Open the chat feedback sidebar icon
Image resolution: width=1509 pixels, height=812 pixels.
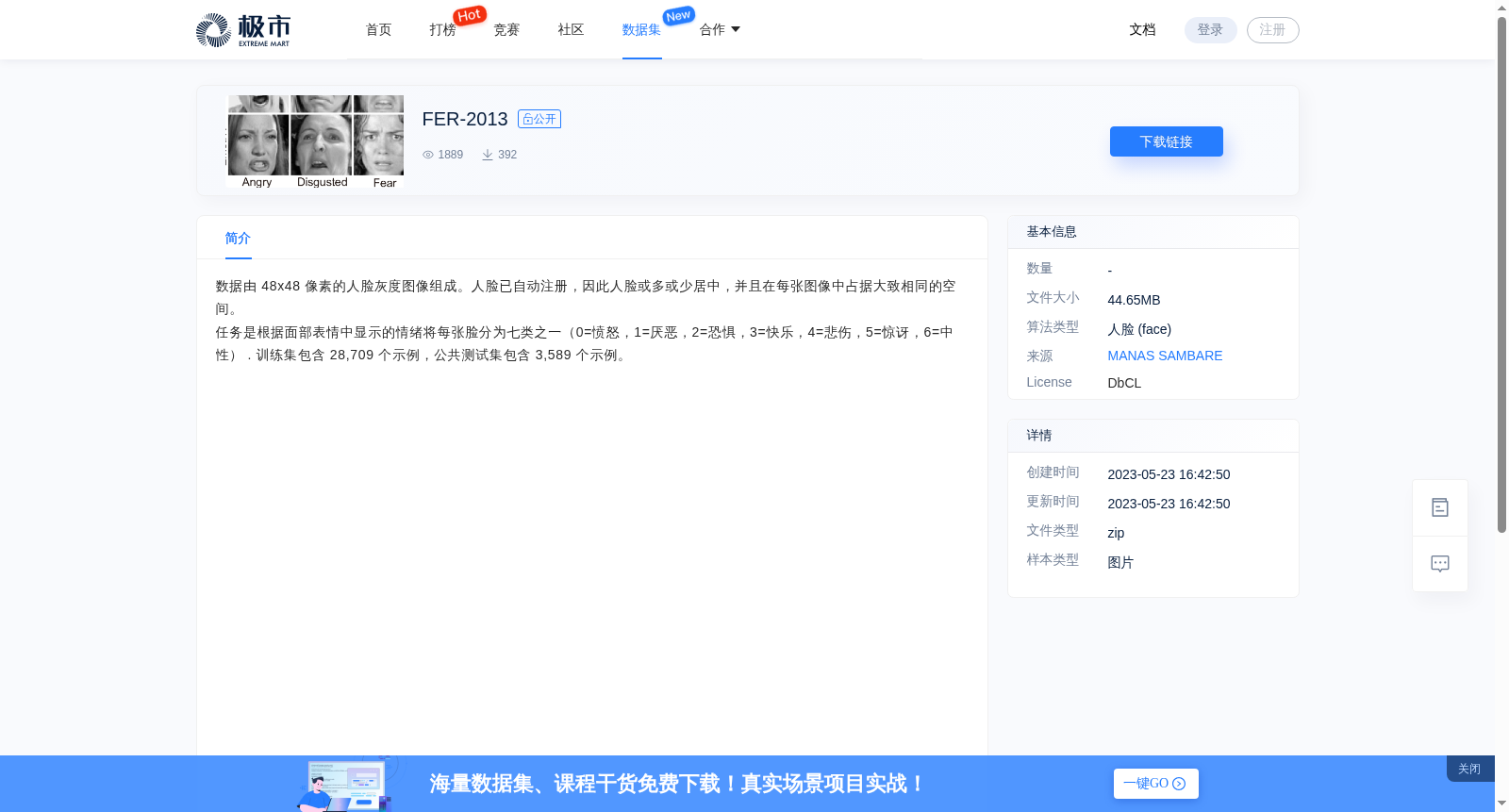(x=1440, y=564)
